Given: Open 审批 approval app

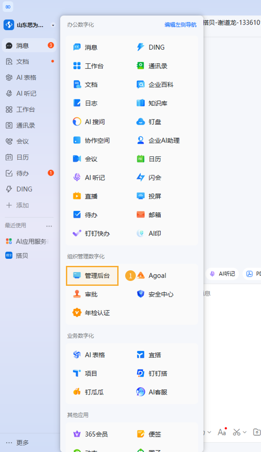Looking at the screenshot, I should [x=85, y=295].
